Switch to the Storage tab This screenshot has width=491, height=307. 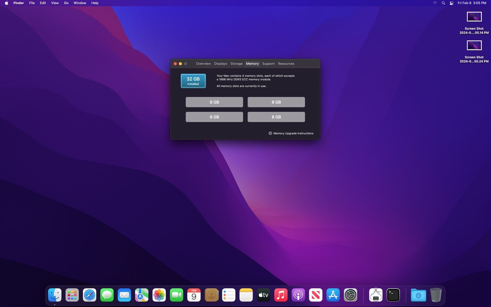tap(237, 64)
